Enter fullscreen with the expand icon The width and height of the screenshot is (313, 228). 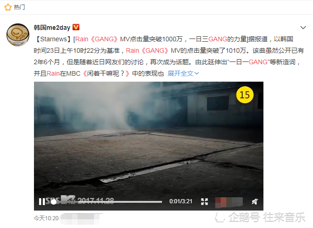(204, 201)
